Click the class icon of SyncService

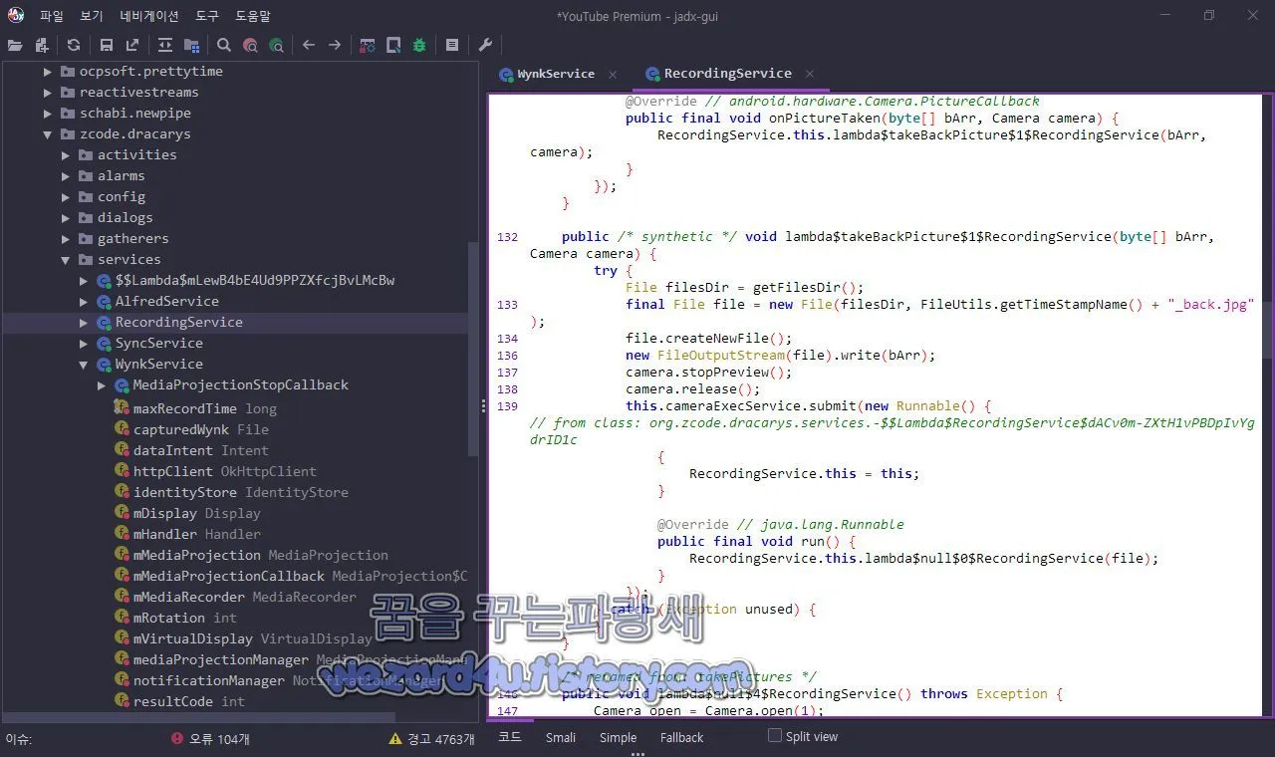(104, 344)
